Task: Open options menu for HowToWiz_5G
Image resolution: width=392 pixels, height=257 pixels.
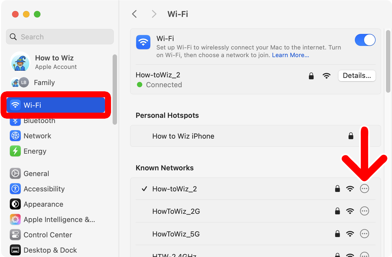Action: click(365, 234)
